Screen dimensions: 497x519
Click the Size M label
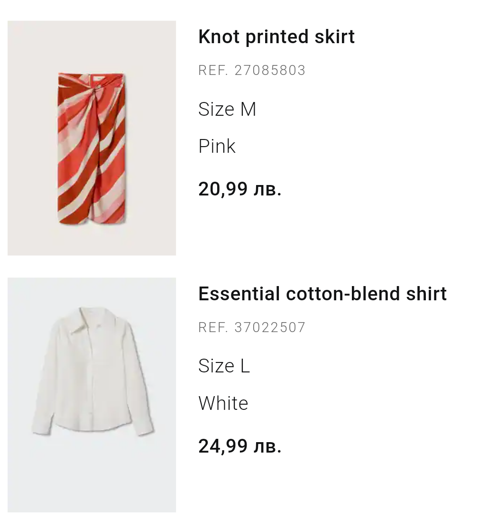227,110
